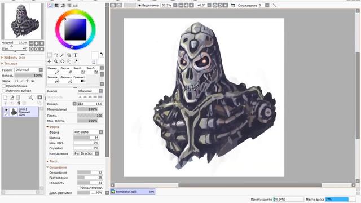
Task: Open the brush size multiplier button
Action: pyautogui.click(x=74, y=104)
